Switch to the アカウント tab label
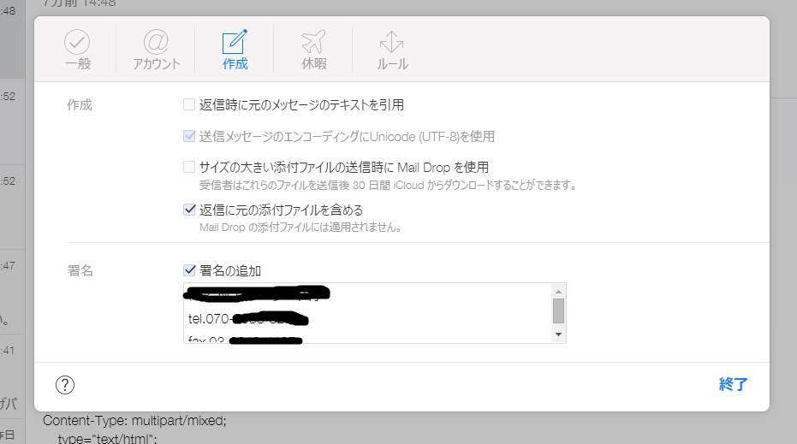 click(157, 64)
